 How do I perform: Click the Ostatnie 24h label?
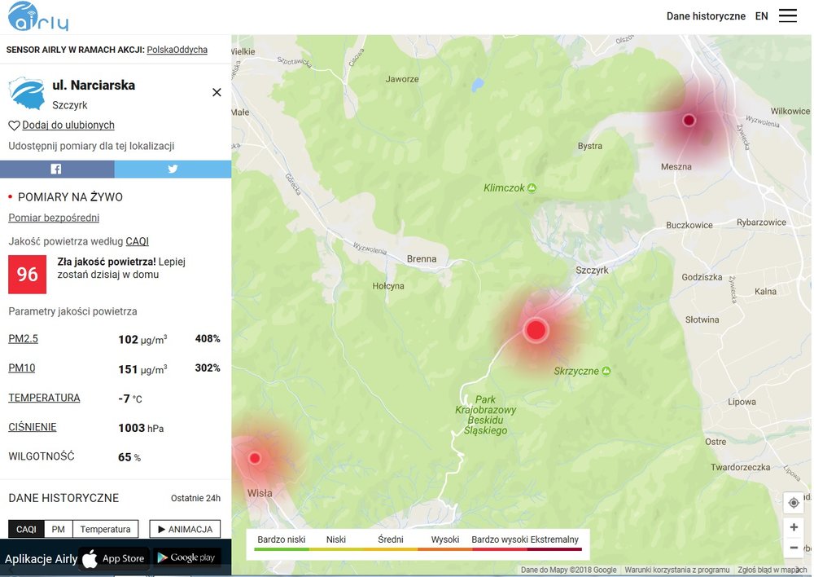click(195, 498)
